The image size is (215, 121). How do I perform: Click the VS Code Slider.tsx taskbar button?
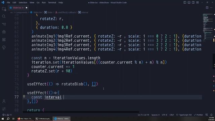(x=61, y=119)
